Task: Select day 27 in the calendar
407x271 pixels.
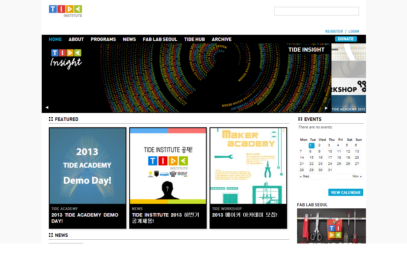Action: pos(357,164)
